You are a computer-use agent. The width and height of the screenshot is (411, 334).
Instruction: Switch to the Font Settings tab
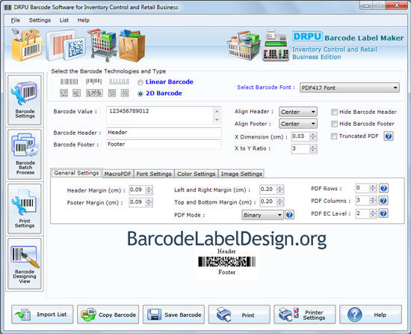click(x=154, y=174)
